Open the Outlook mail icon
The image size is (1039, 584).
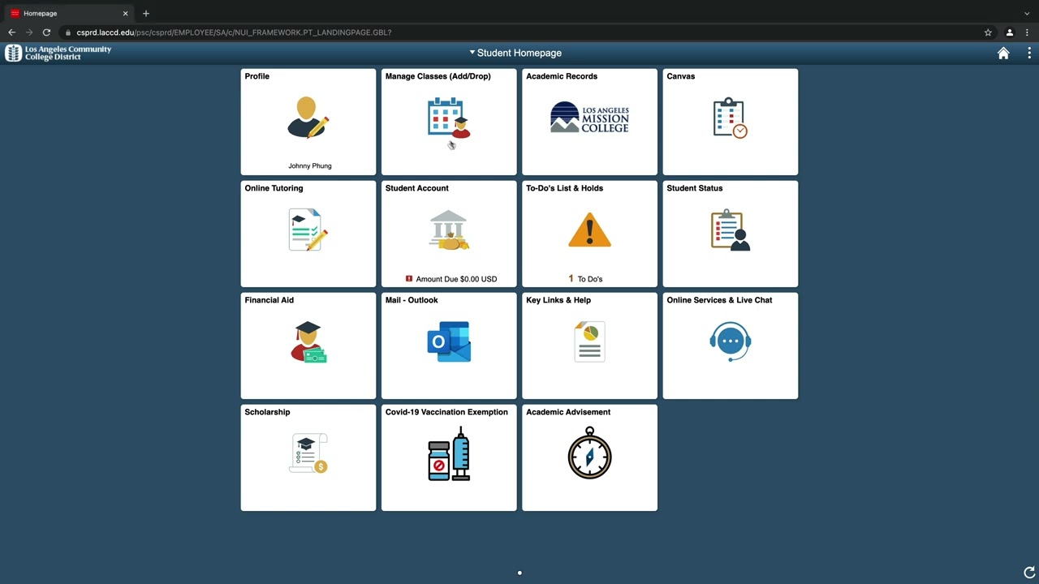pos(449,341)
